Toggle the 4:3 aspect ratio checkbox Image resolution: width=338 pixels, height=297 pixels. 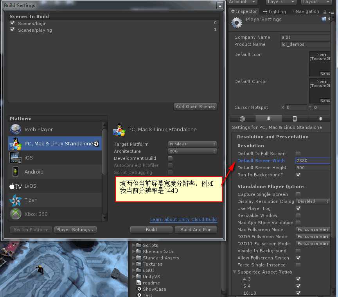click(298, 279)
